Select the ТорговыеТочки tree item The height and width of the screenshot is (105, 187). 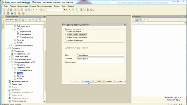click(26, 70)
